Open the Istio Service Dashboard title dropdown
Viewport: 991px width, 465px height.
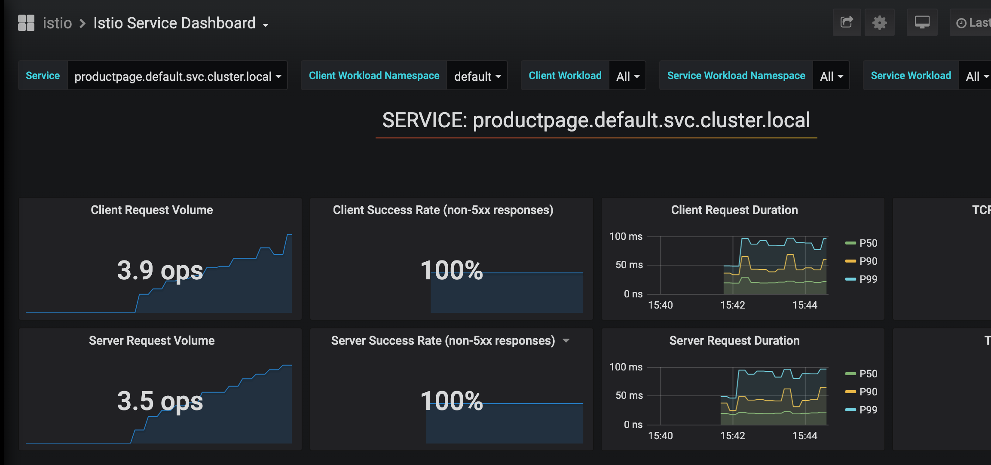[180, 23]
